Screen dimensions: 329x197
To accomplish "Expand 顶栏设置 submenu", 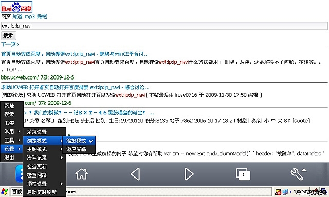I will click(45, 184).
